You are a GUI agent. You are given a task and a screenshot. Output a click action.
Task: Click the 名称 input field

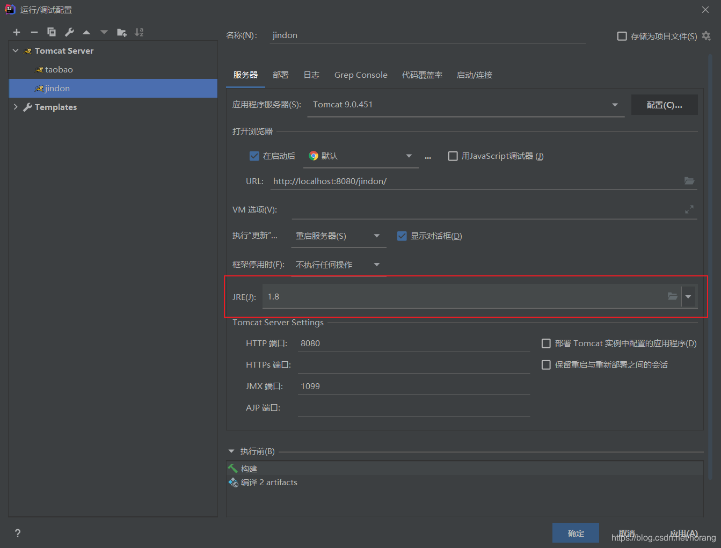pos(427,35)
